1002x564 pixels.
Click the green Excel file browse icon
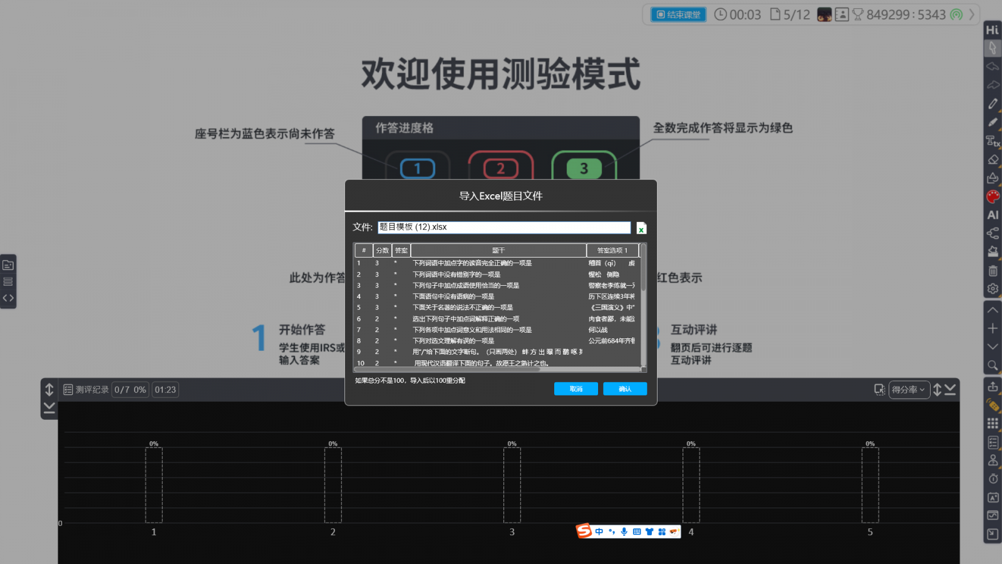click(641, 228)
